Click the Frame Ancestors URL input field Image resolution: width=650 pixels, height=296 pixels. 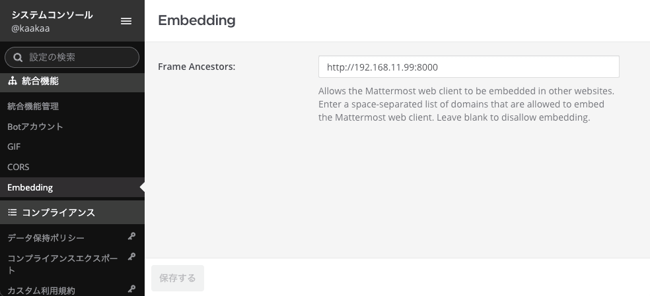point(469,67)
